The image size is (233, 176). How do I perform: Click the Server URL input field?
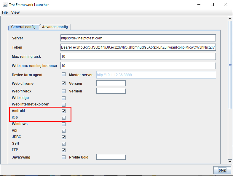tap(138, 38)
